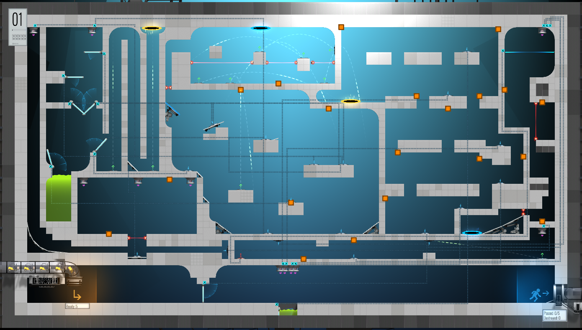The image size is (582, 330).
Task: Select the ceiling dropper marked with three X markers
Action: coord(542,30)
